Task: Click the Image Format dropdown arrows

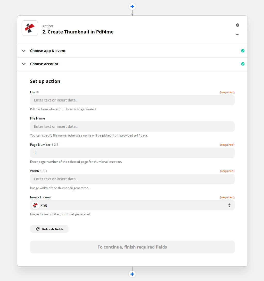Action: pyautogui.click(x=229, y=205)
